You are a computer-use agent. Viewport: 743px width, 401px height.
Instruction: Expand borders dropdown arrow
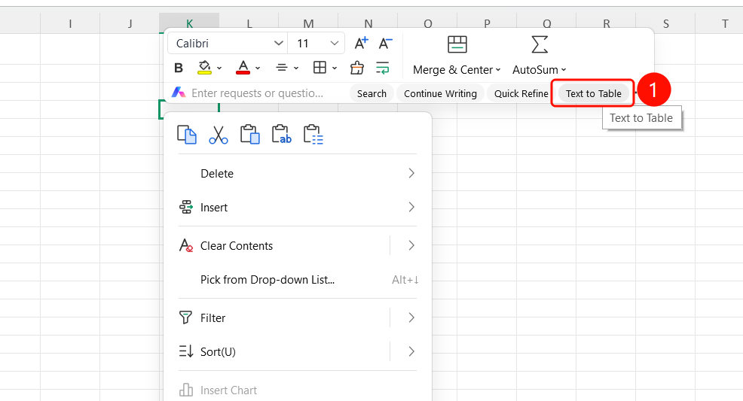coord(335,68)
